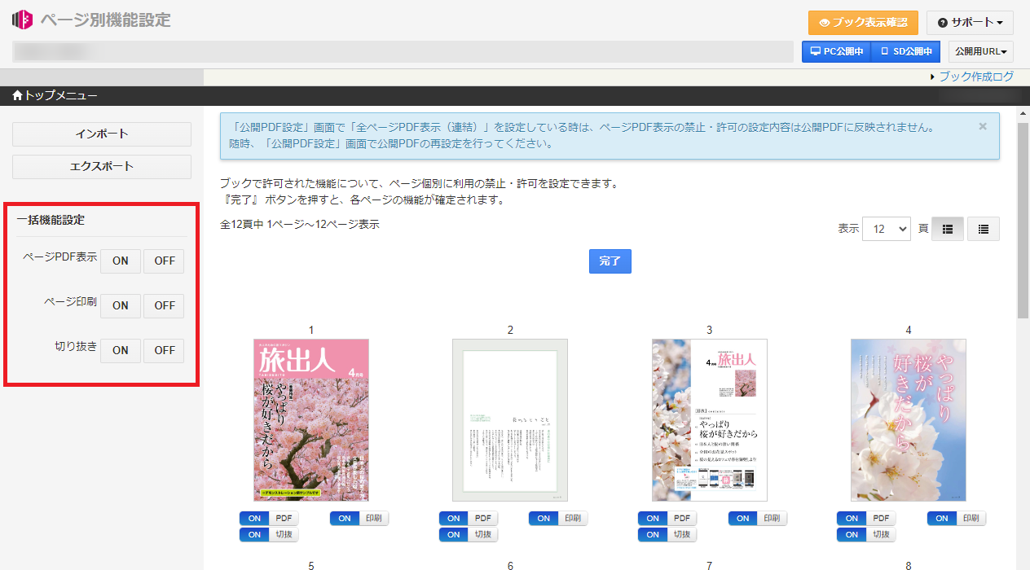This screenshot has height=570, width=1030.
Task: Open ブック表示確認 eye preview button
Action: tap(863, 22)
